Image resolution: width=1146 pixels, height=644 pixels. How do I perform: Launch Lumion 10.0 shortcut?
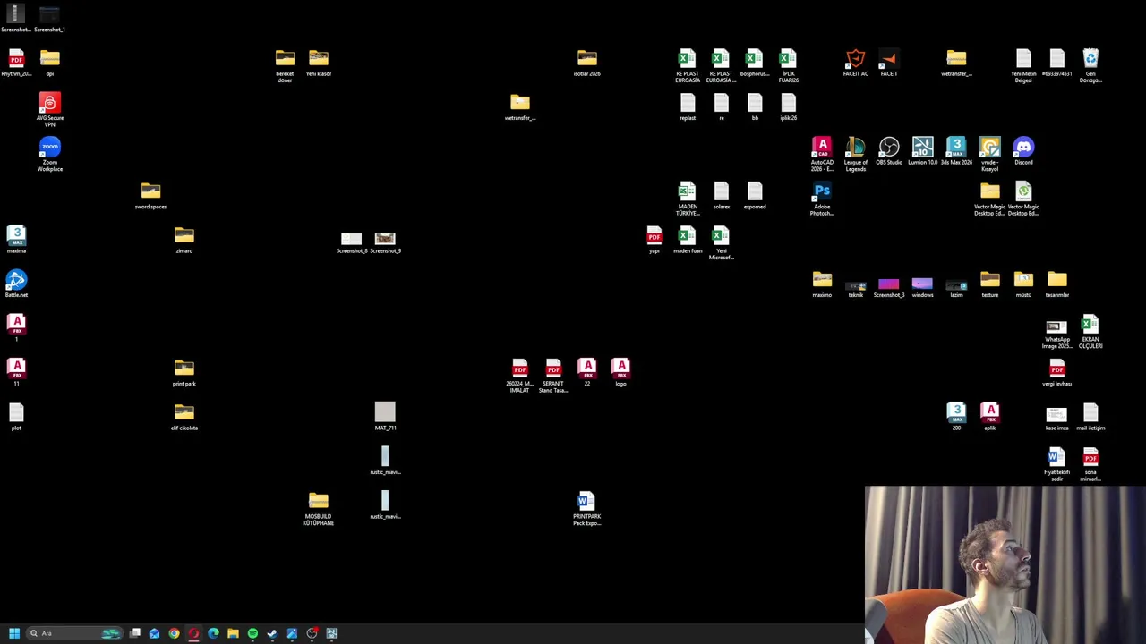click(x=922, y=151)
